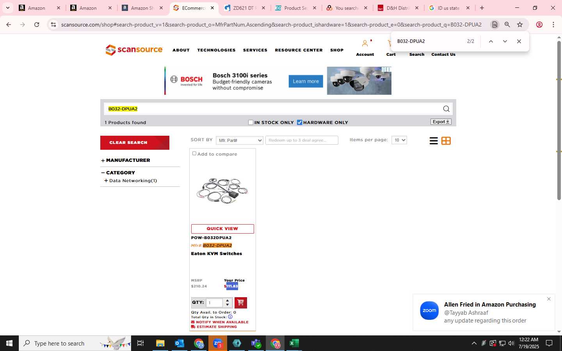The width and height of the screenshot is (562, 351).
Task: Open Windows Start menu
Action: tap(9, 343)
